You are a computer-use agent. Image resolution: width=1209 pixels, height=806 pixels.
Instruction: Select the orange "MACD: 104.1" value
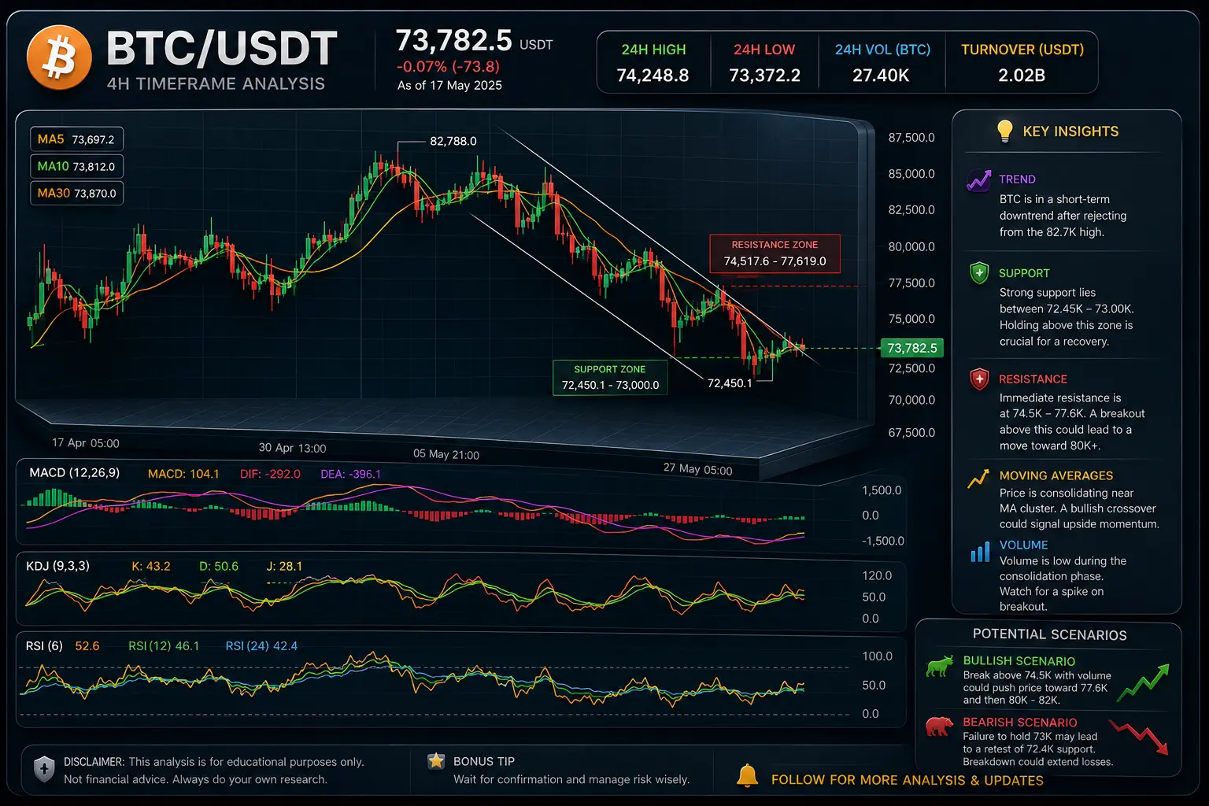coord(183,474)
